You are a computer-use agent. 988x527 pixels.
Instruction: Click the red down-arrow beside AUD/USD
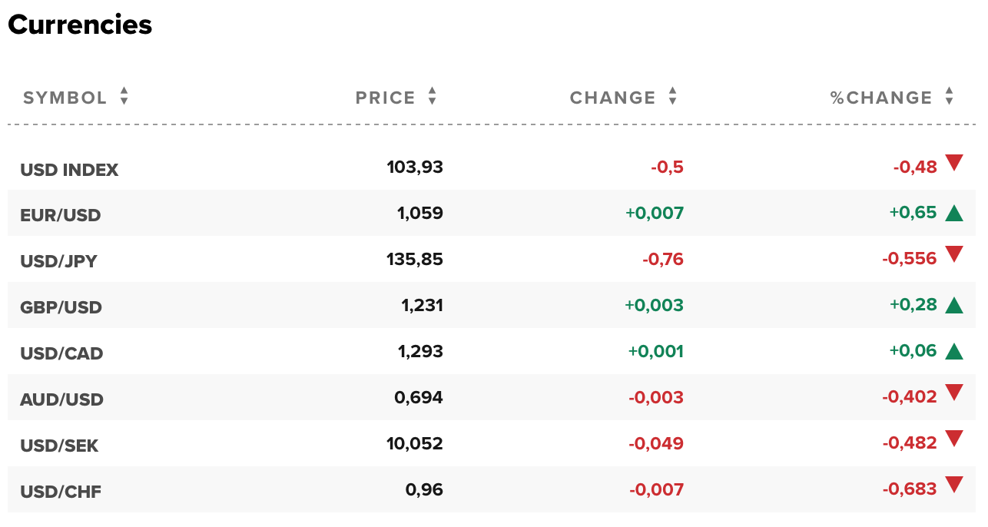[953, 393]
